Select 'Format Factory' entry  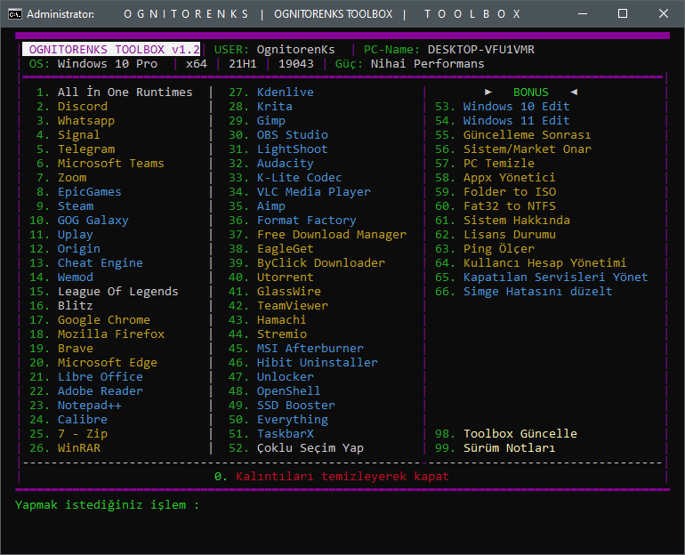(307, 221)
